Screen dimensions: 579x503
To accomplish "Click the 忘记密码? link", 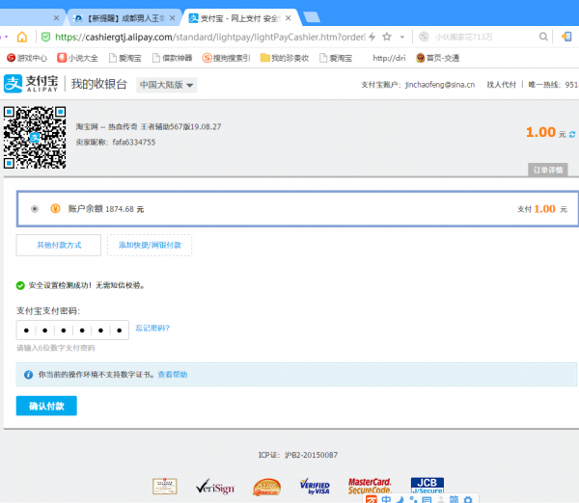I will click(152, 328).
